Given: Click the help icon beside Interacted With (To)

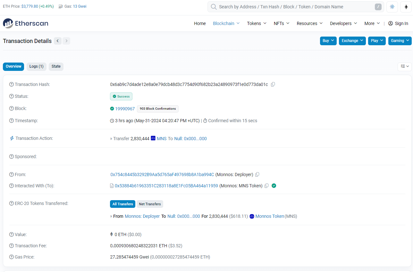Looking at the screenshot, I should (12, 186).
